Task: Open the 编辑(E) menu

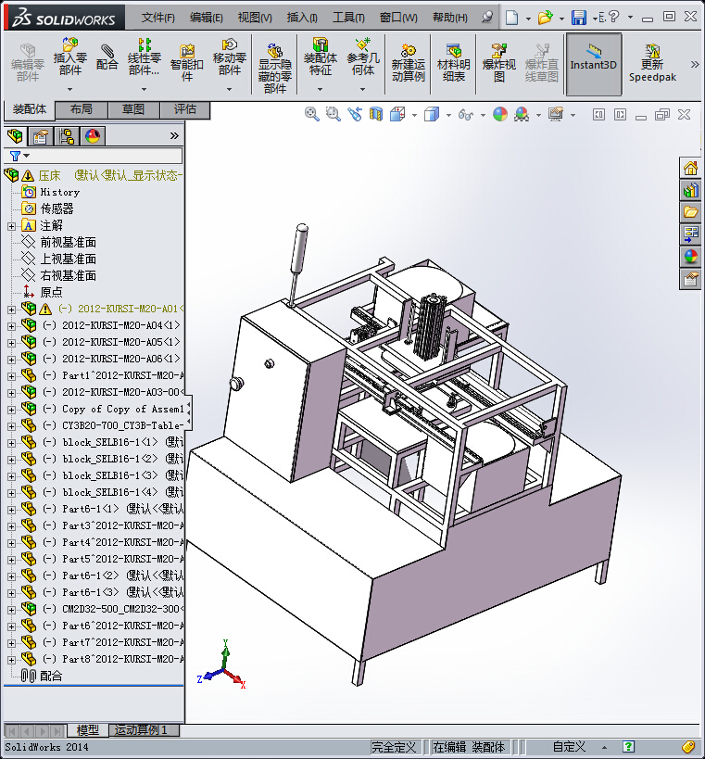Action: [207, 18]
